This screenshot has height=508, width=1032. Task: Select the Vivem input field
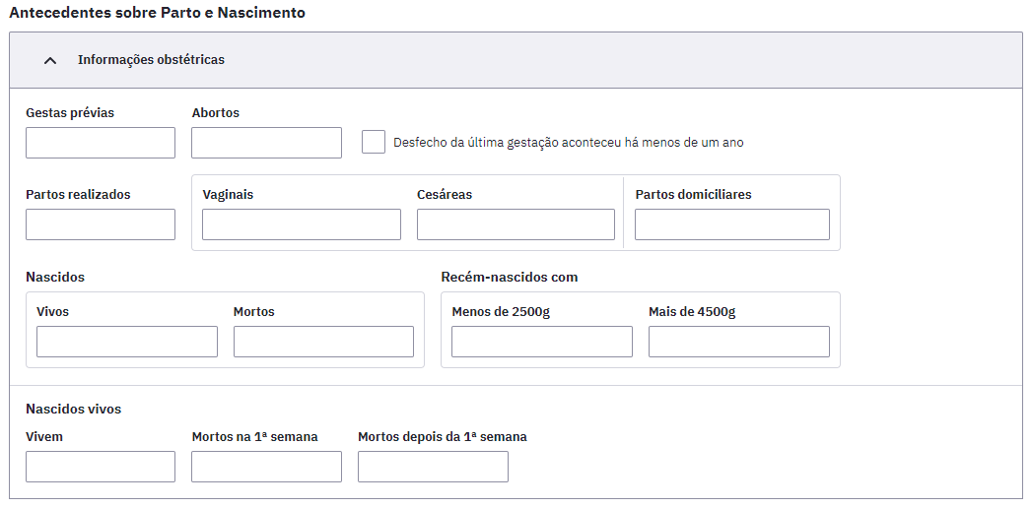click(101, 467)
